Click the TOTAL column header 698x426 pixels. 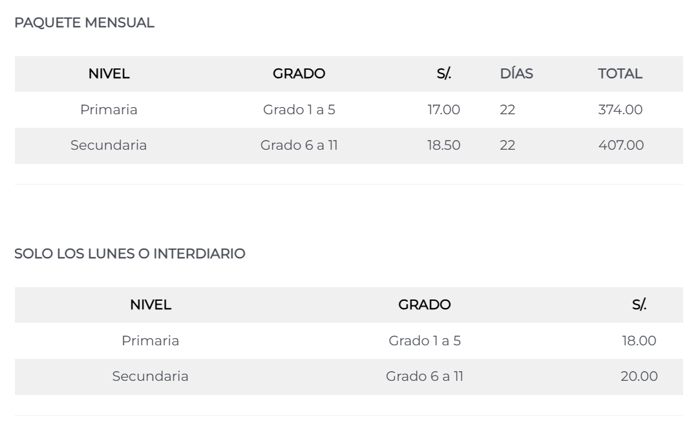click(620, 74)
